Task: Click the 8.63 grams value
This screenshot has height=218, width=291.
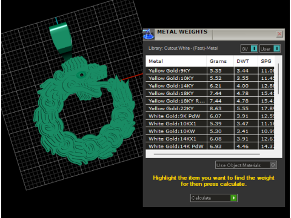Action: 216,108
